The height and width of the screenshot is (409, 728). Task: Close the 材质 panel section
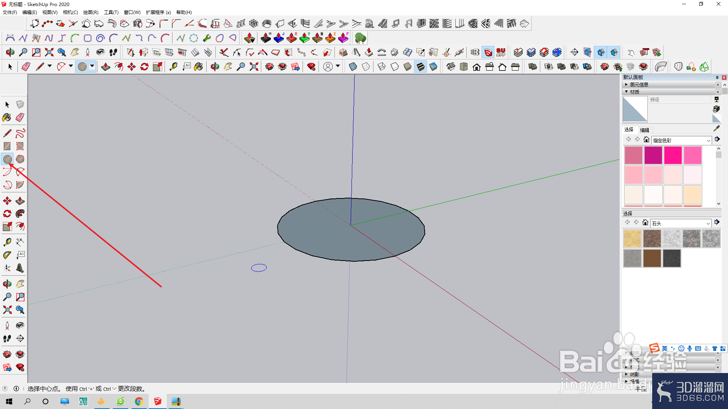click(718, 92)
